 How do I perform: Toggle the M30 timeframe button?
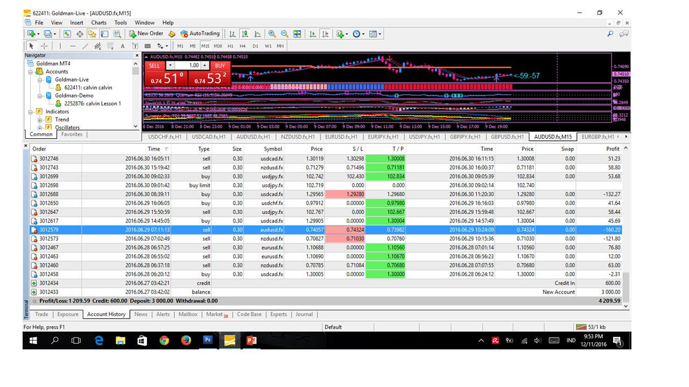point(218,46)
